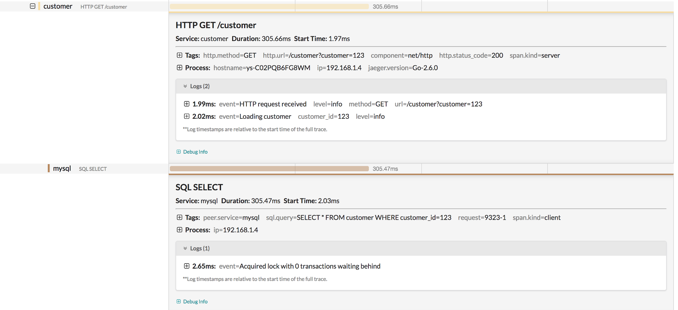Click the span.kind=client tag
The height and width of the screenshot is (310, 678).
[x=537, y=217]
